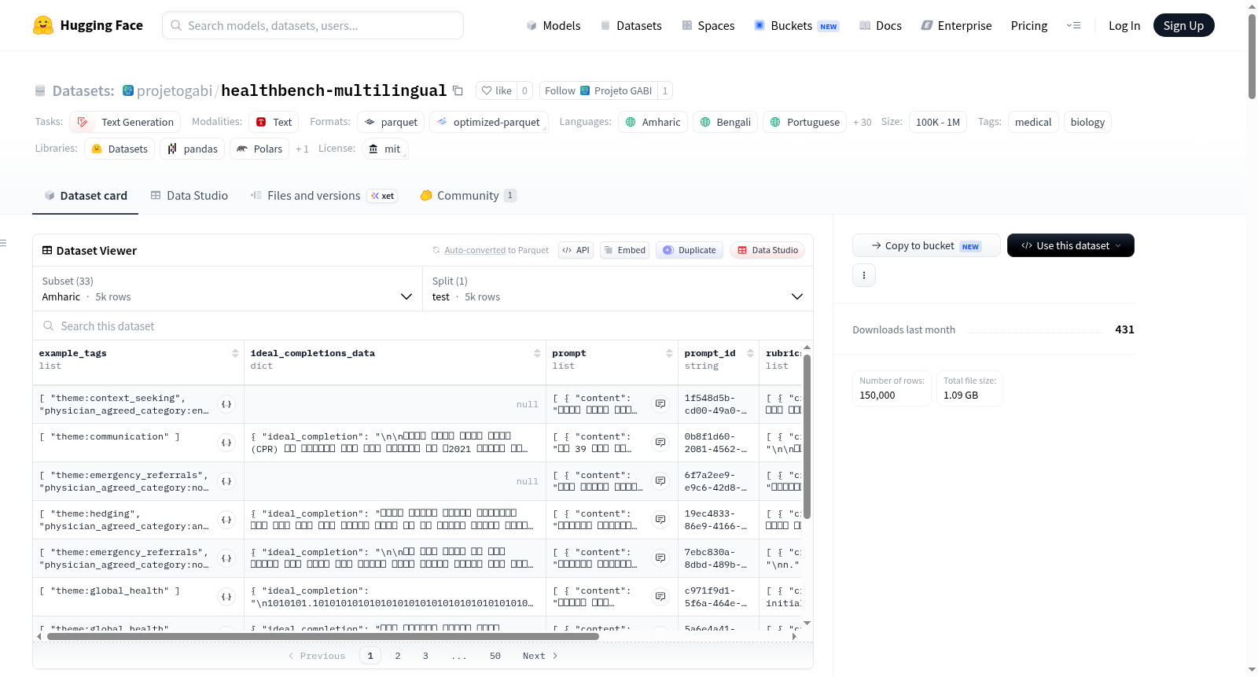Open the Use this dataset dropdown
The image size is (1258, 677).
coord(1071,245)
